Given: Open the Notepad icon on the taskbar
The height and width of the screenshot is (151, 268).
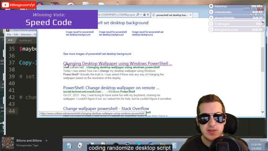Looking at the screenshot, I should pos(69,146).
